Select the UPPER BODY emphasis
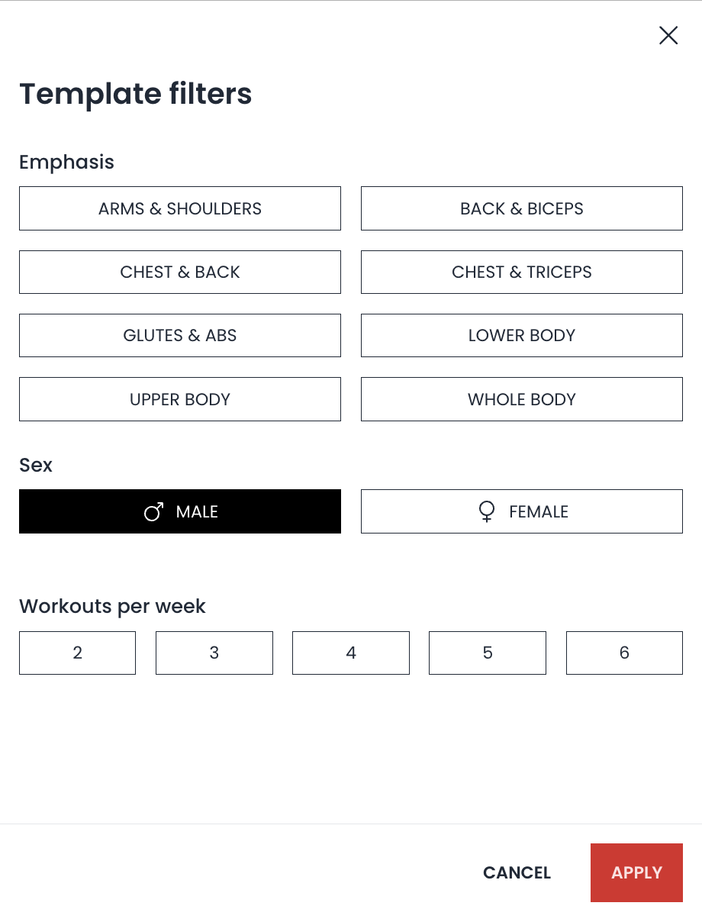This screenshot has height=922, width=702. (x=179, y=399)
